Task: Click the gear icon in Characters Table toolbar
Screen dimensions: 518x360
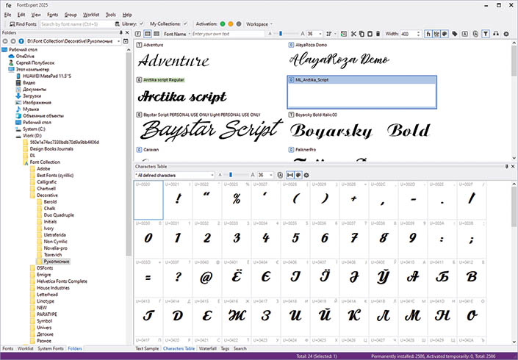Action: point(306,176)
